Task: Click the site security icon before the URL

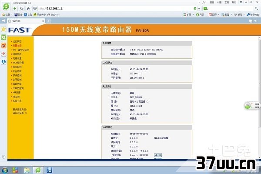Action: [35, 8]
